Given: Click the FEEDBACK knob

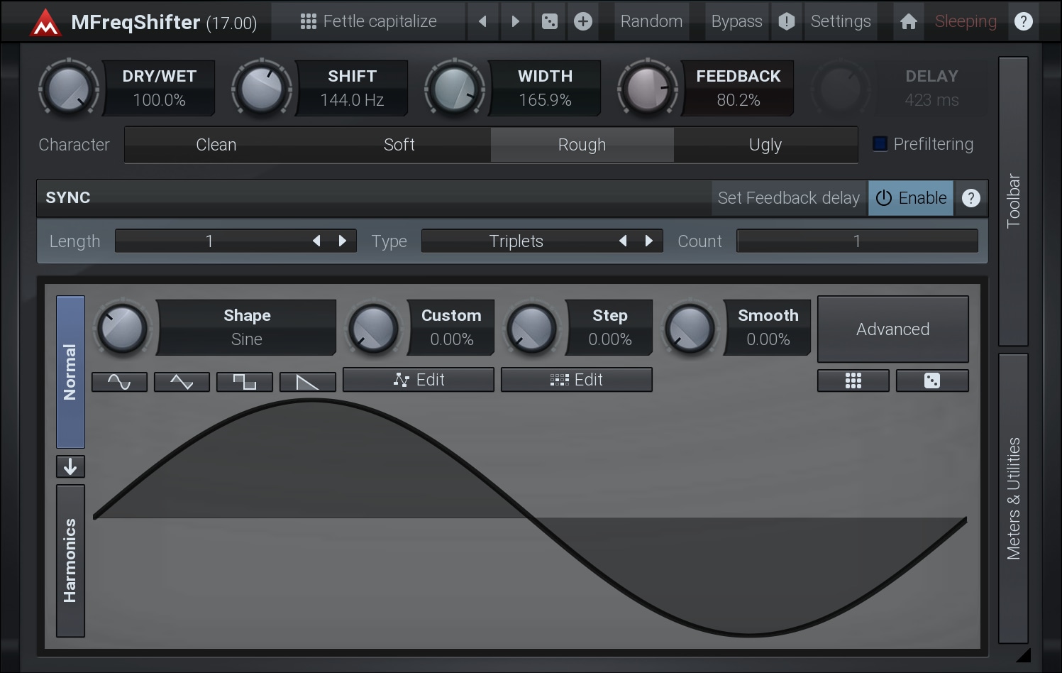Looking at the screenshot, I should coord(646,89).
